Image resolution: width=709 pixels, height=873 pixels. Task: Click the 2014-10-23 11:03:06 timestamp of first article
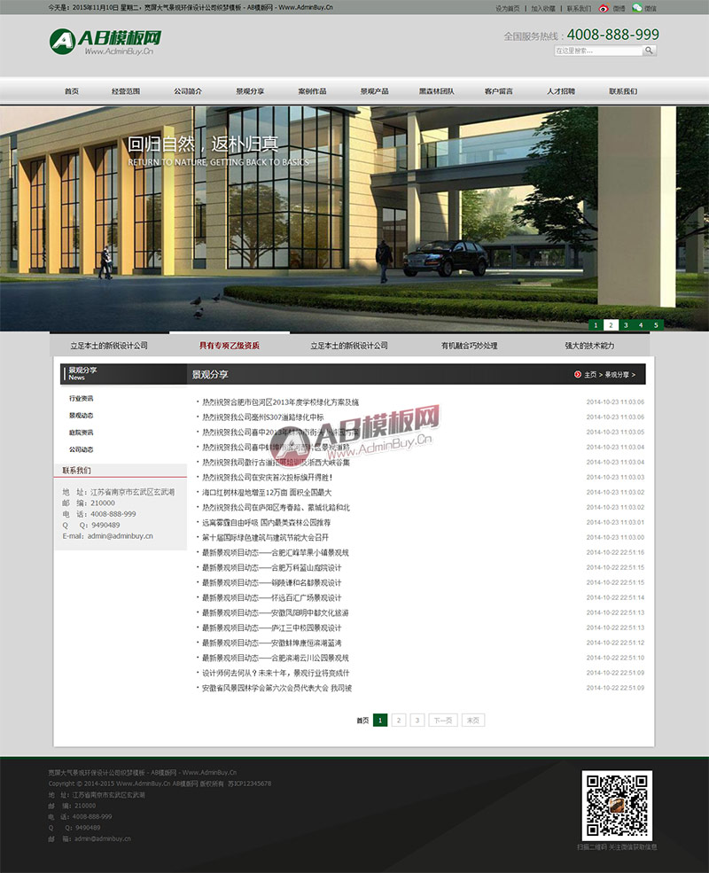(x=615, y=402)
